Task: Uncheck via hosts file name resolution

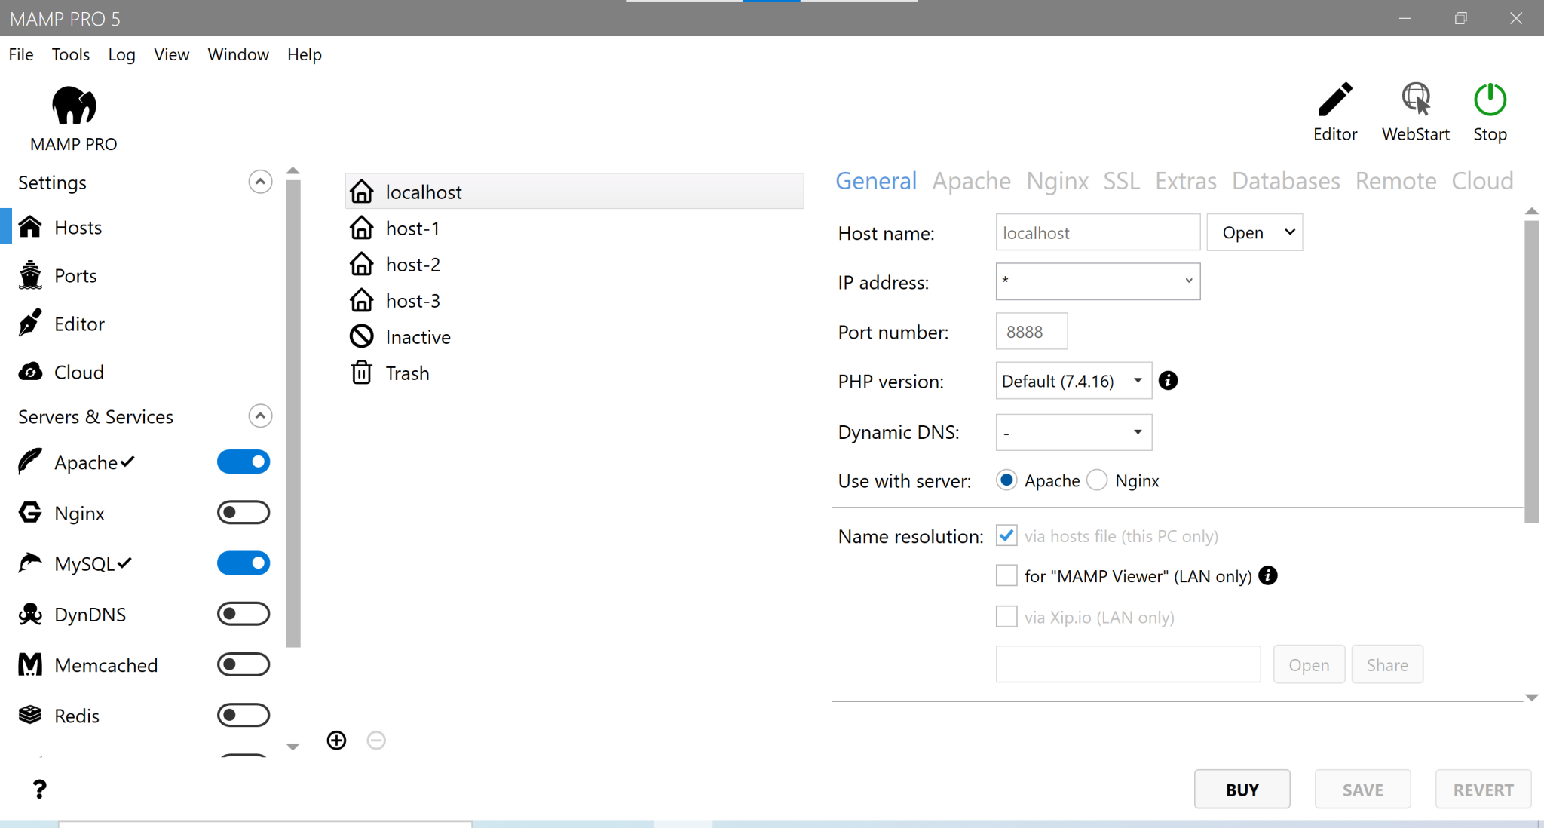Action: 1006,535
